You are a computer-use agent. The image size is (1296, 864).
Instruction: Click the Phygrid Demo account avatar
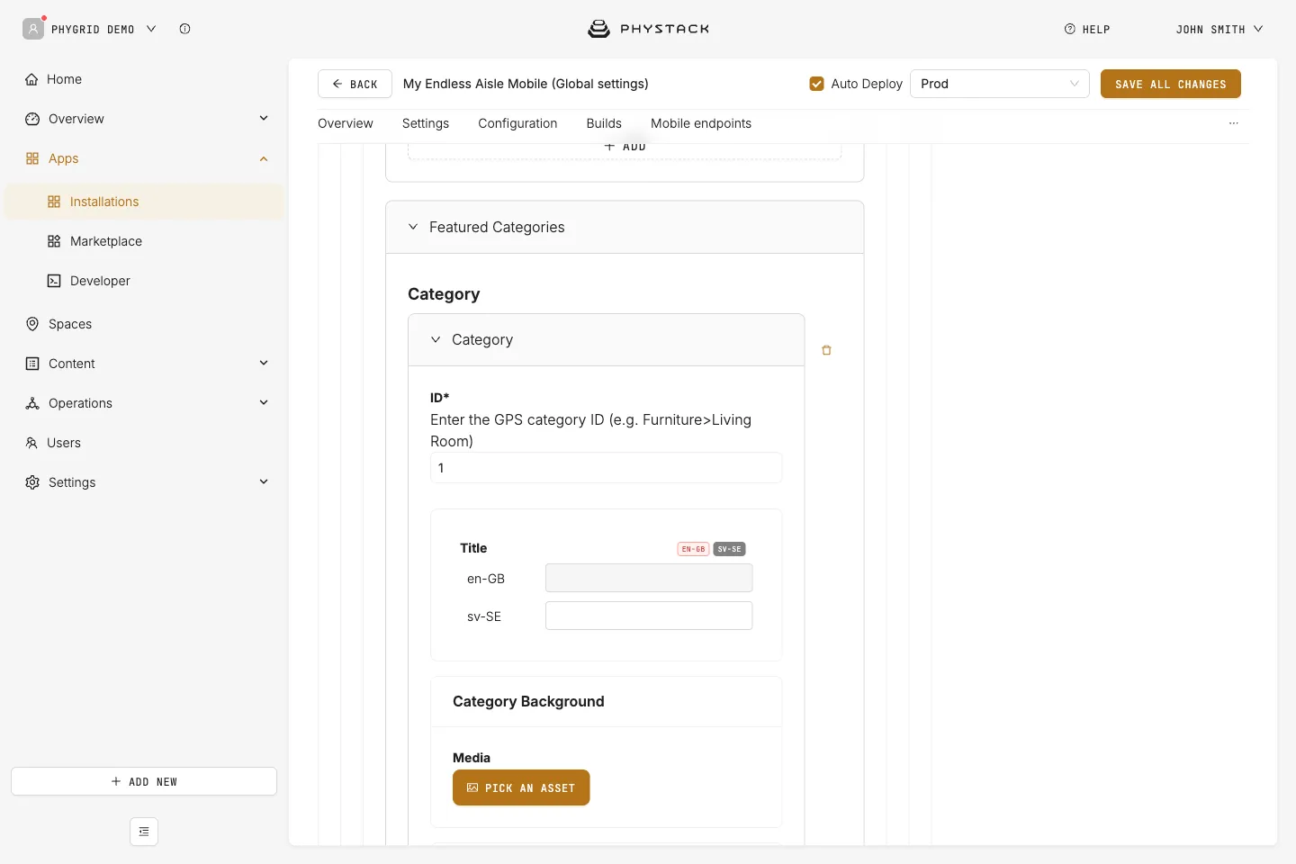(x=33, y=29)
